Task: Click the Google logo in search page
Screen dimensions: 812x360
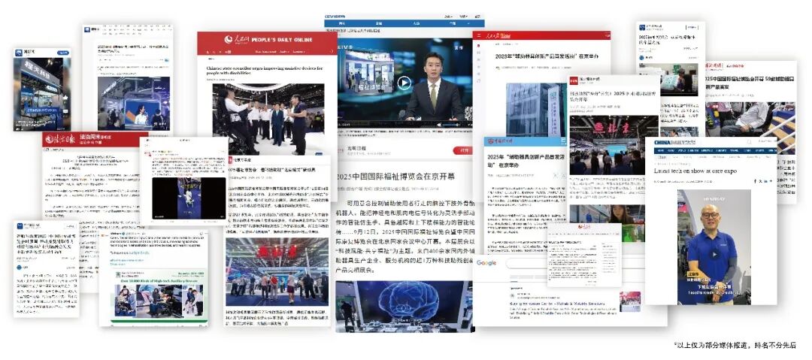Action: click(486, 263)
